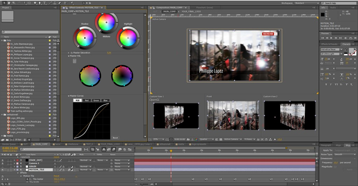This screenshot has width=358, height=186.
Task: Click the Auto-keyframe stopwatch icon in timeline
Action: (x=125, y=149)
